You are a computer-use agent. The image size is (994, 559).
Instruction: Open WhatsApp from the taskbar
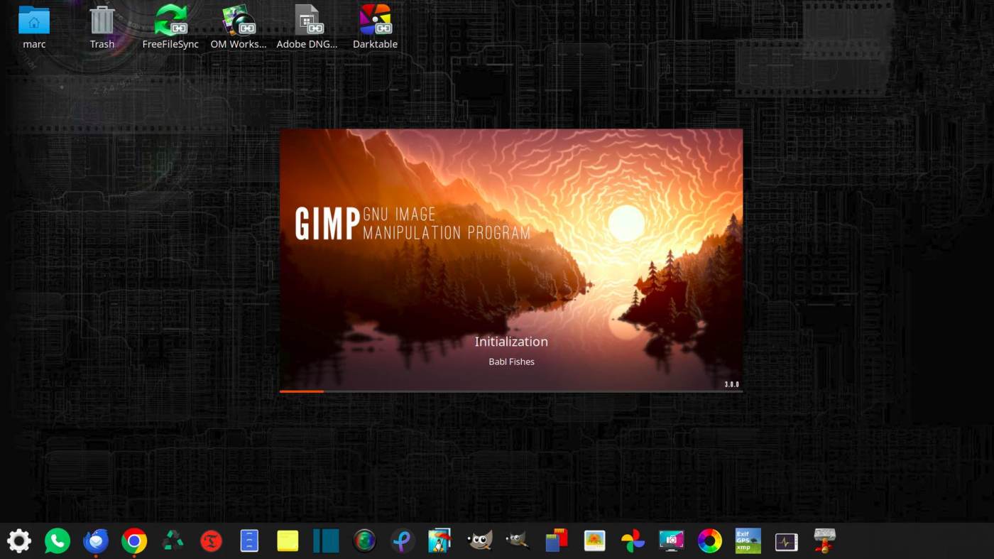click(58, 541)
